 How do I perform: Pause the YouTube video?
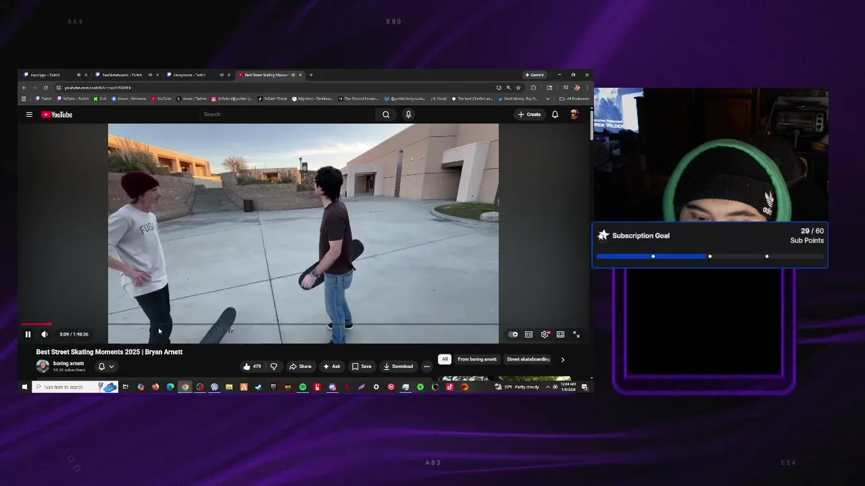pyautogui.click(x=28, y=334)
